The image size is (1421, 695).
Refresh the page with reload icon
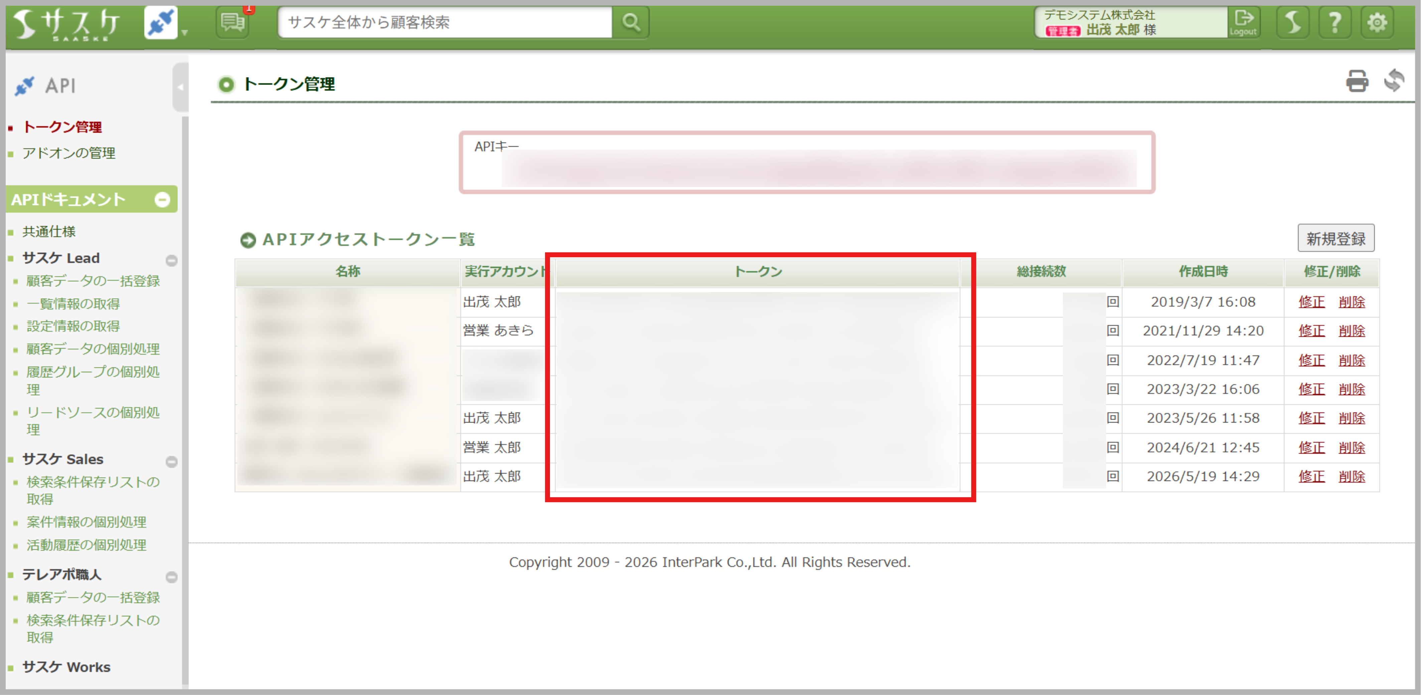(x=1394, y=81)
